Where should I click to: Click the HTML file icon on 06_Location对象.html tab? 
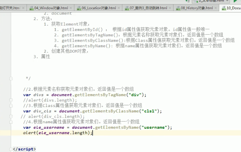[79, 8]
